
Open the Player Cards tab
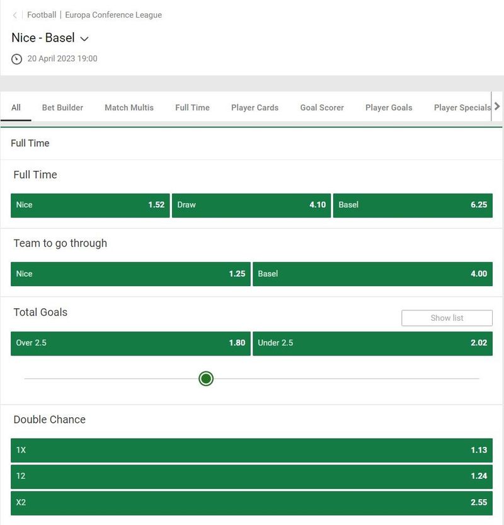pyautogui.click(x=255, y=108)
